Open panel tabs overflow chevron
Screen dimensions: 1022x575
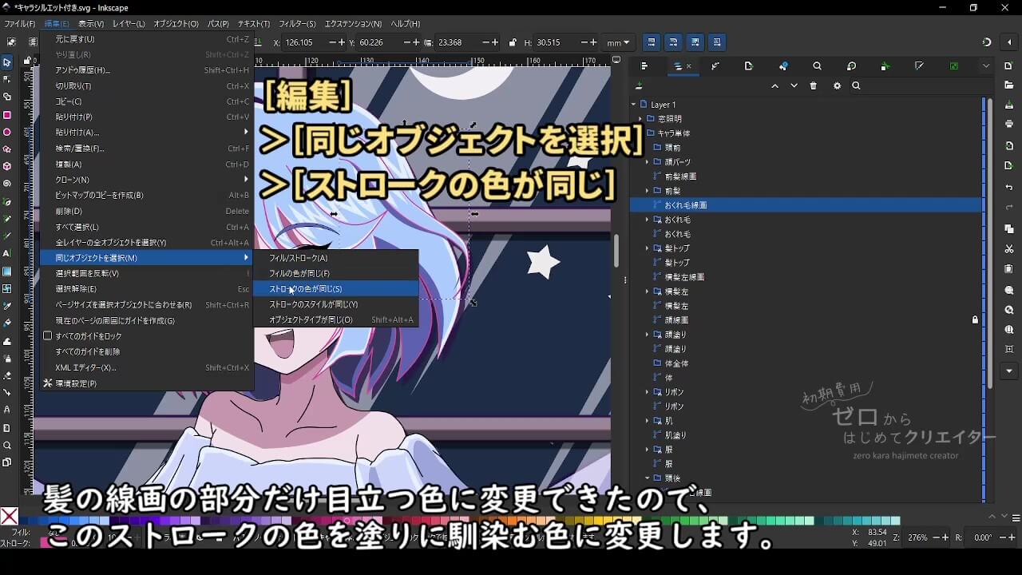[x=987, y=66]
